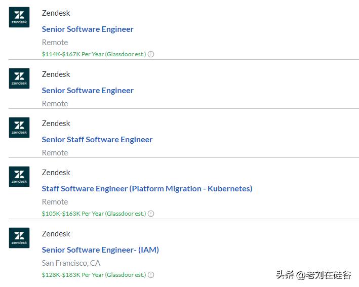The image size is (359, 287).
Task: Open the Senior Software Engineer- (IAM) job link
Action: [x=100, y=250]
